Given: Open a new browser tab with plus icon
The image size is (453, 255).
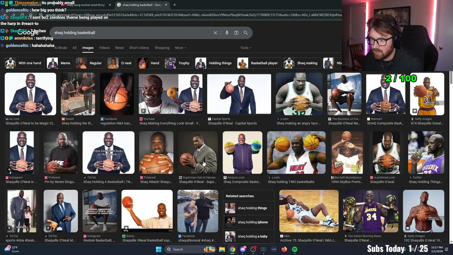Looking at the screenshot, I should [174, 5].
